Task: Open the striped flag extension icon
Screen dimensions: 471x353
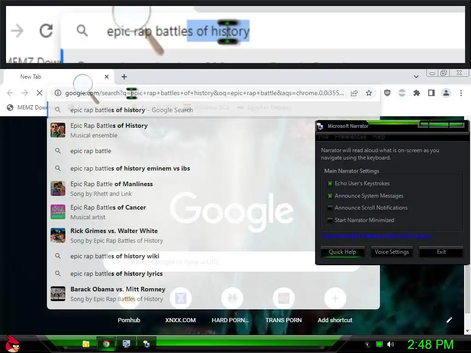Action: pos(402,93)
